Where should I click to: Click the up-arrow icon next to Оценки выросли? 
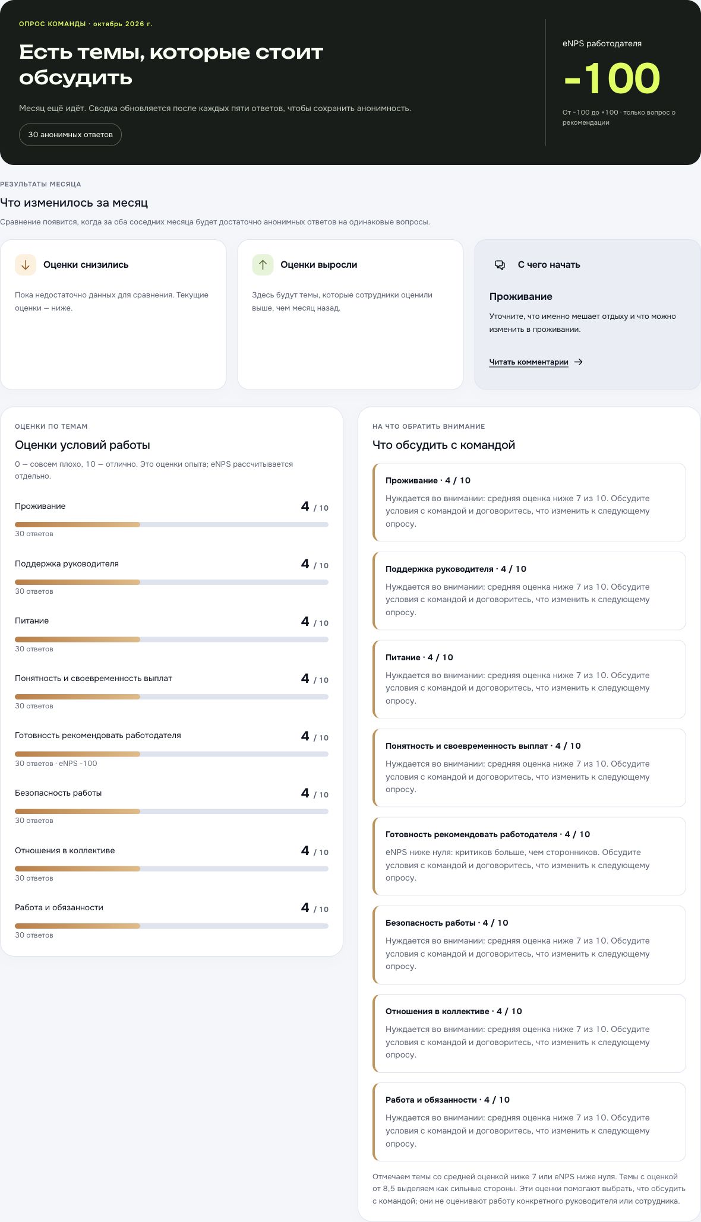click(x=263, y=265)
